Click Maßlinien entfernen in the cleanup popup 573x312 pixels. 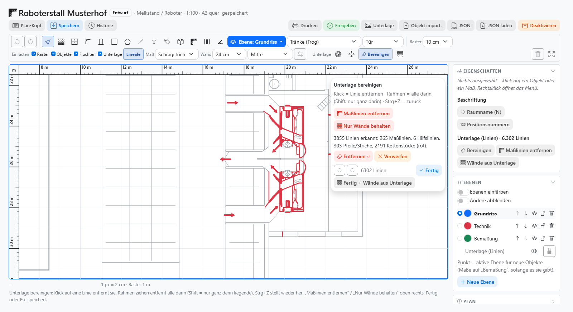coord(363,113)
